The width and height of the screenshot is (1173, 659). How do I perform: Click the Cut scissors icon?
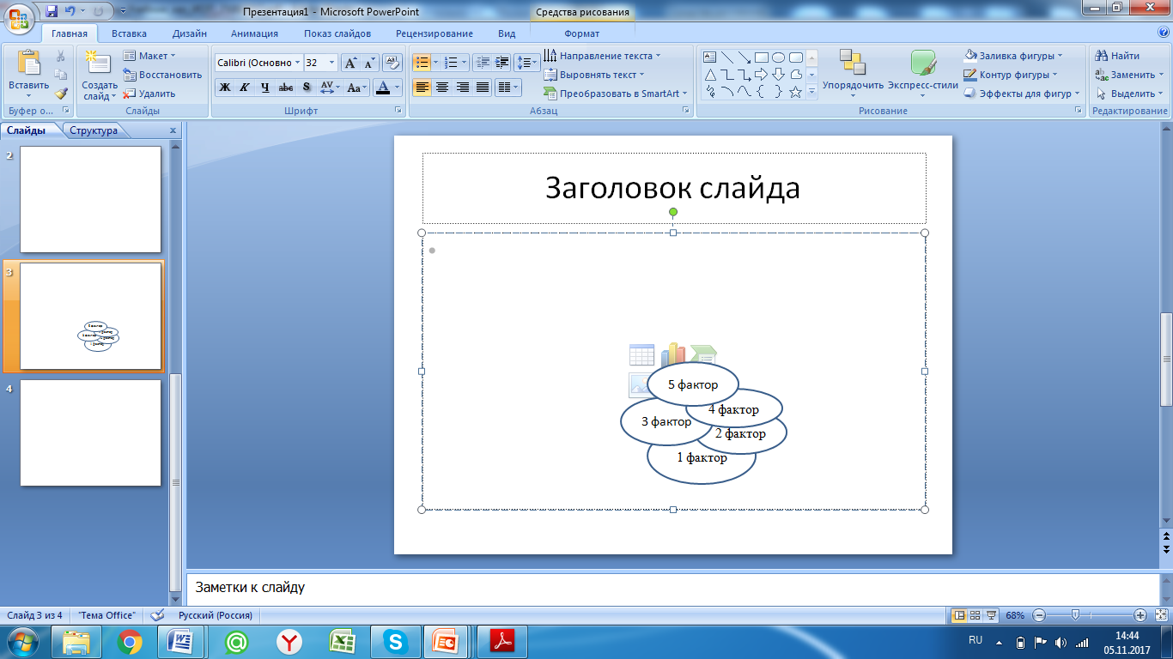[x=61, y=56]
